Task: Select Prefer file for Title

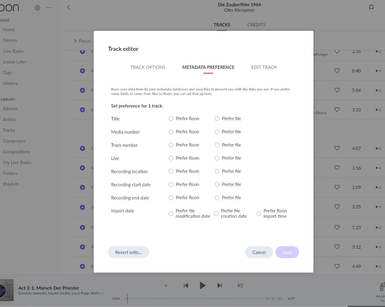Action: [x=217, y=119]
